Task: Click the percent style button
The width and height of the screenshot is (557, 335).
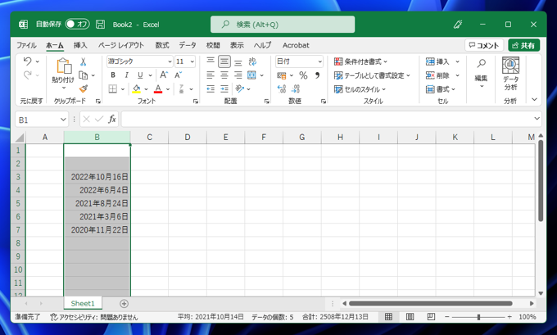Action: click(x=303, y=75)
